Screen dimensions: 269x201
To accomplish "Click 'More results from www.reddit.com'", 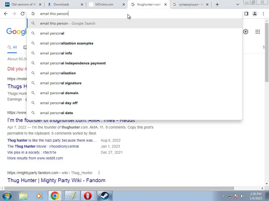I will [x=35, y=158].
